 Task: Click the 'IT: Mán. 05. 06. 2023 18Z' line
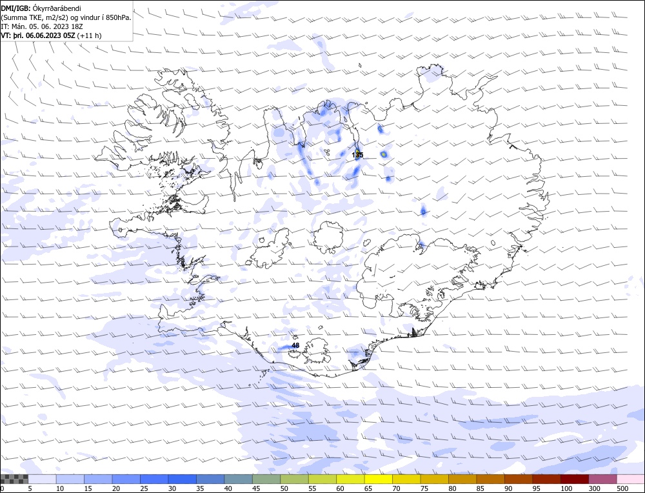pos(42,26)
